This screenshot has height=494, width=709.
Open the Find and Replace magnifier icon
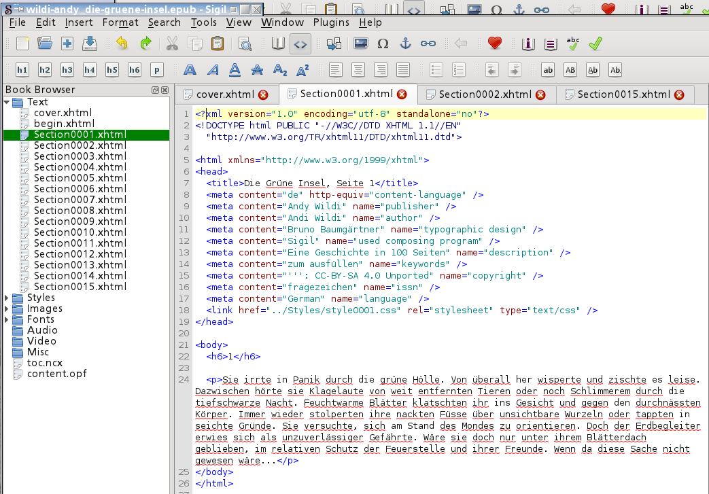pos(245,44)
